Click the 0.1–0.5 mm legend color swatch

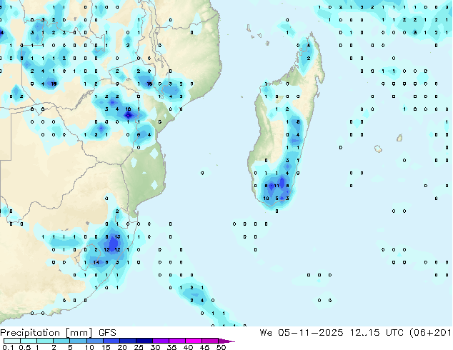point(12,341)
